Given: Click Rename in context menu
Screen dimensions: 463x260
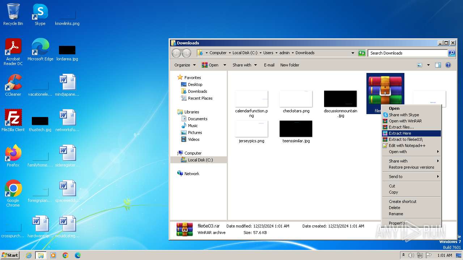Looking at the screenshot, I should tap(411, 214).
